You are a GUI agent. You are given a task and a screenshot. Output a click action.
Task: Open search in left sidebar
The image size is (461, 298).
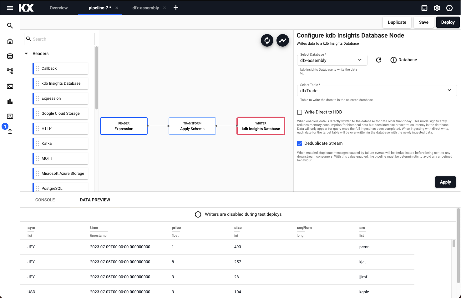point(10,26)
